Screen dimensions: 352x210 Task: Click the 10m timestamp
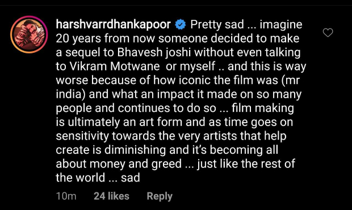point(66,196)
